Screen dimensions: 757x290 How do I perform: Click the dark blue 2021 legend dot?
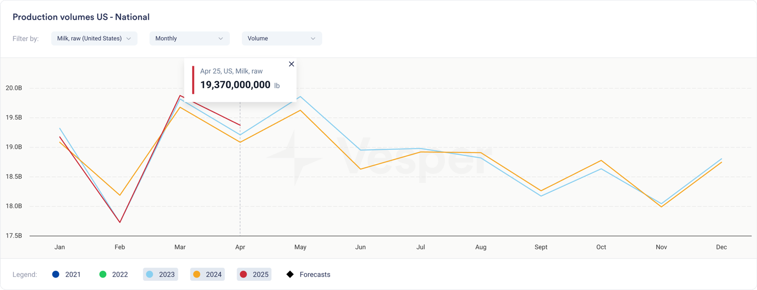coord(56,274)
